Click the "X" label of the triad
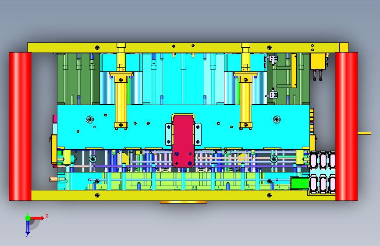380x246 pixels. pos(47,216)
